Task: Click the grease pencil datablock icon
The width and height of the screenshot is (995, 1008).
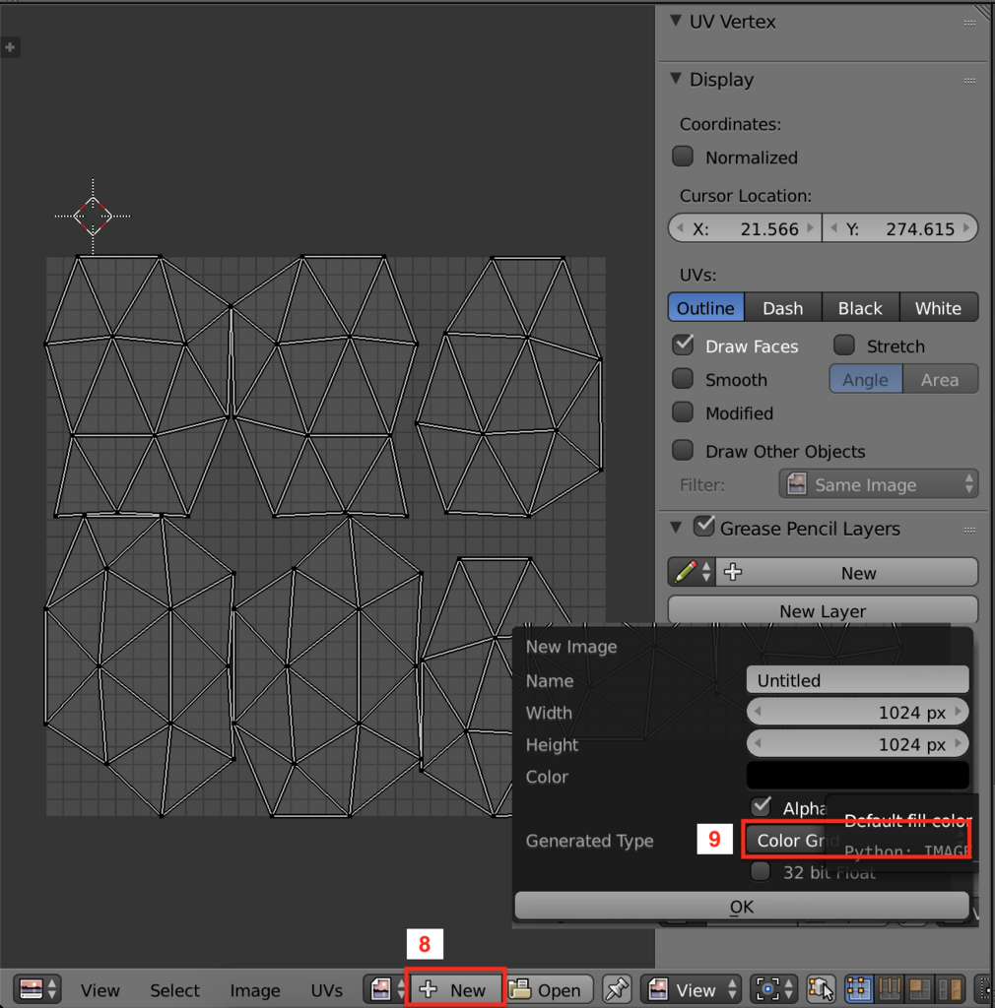Action: click(x=692, y=572)
